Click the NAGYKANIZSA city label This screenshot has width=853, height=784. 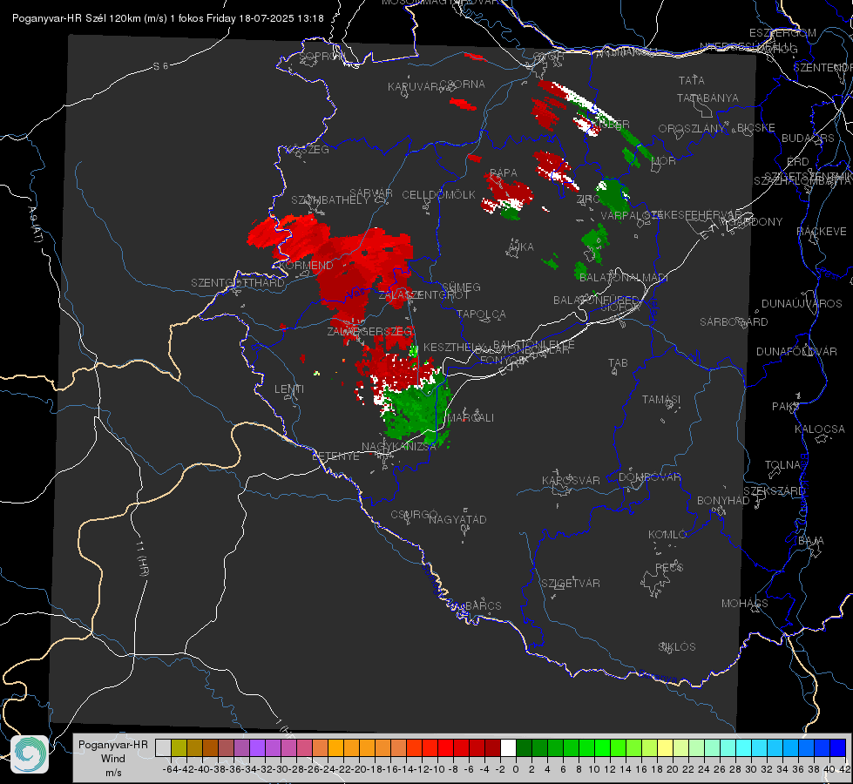(x=399, y=447)
